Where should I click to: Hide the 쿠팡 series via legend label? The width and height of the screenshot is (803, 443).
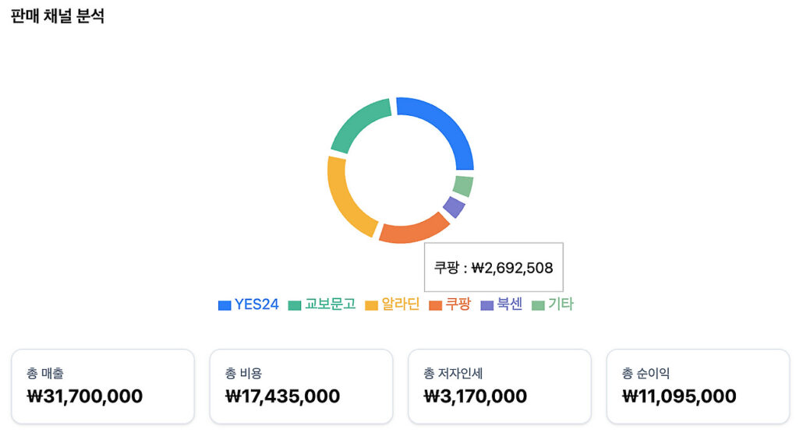(458, 304)
